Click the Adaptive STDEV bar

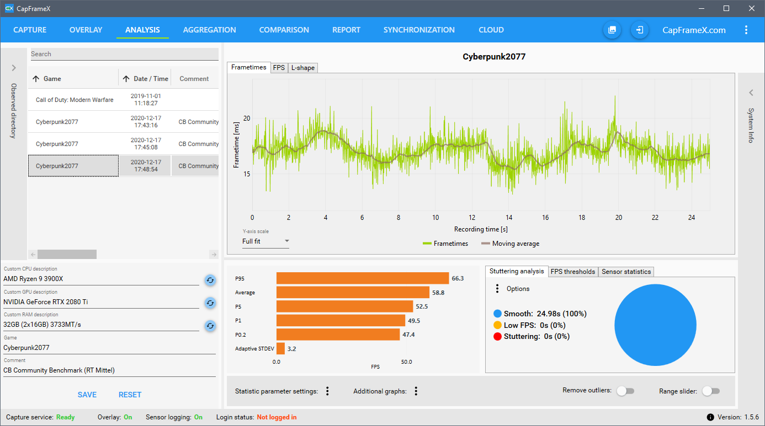(280, 348)
